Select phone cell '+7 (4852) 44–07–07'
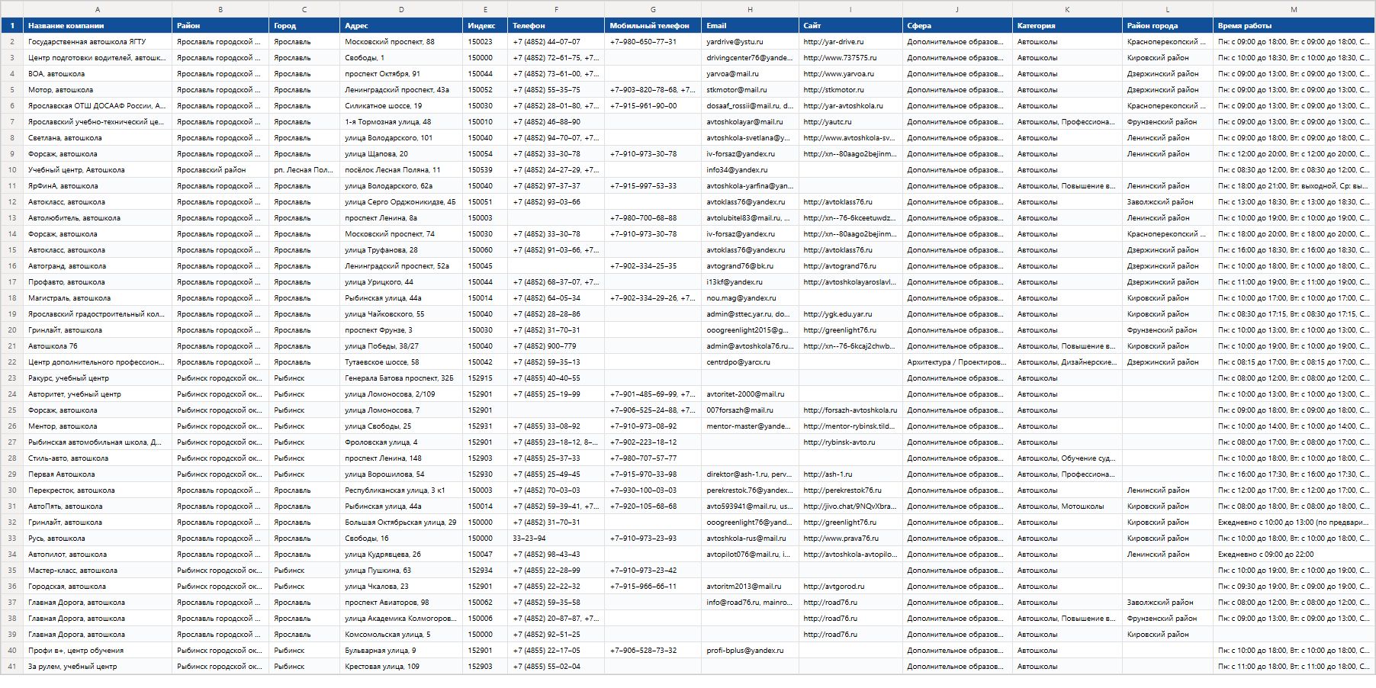This screenshot has width=1376, height=688. pos(556,42)
